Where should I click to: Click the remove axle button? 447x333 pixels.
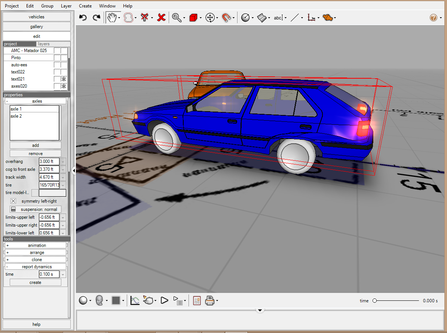(36, 154)
